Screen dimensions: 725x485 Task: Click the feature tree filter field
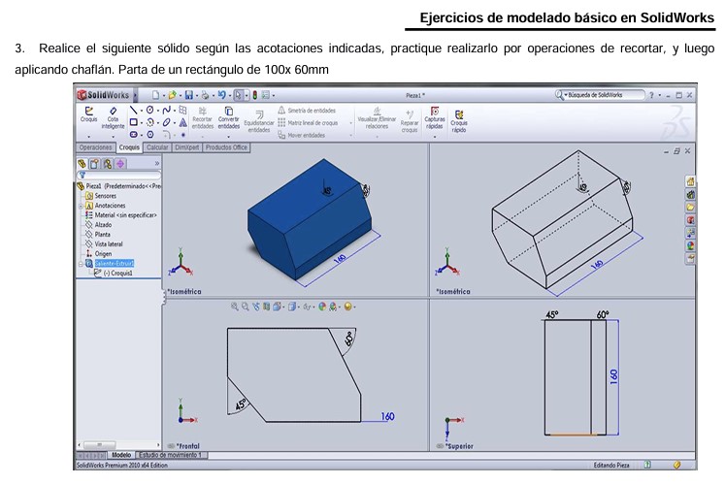(x=119, y=175)
